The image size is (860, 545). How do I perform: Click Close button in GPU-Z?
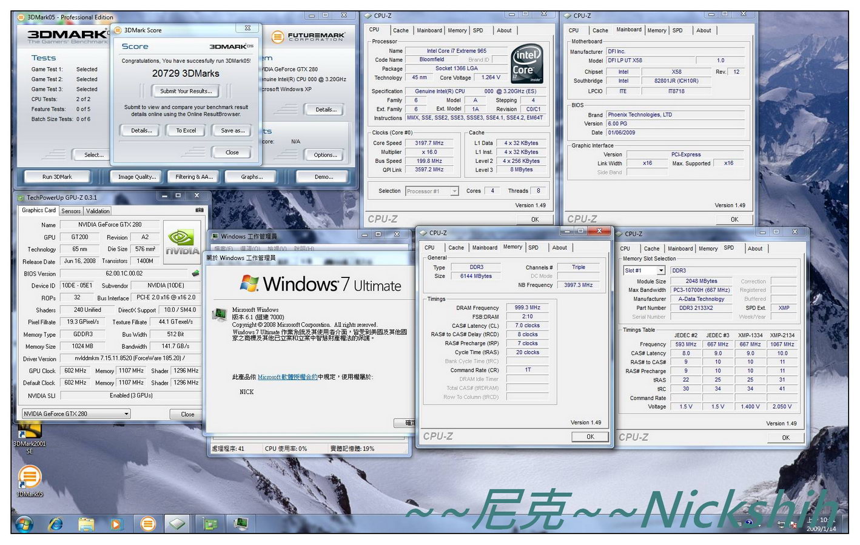(187, 414)
